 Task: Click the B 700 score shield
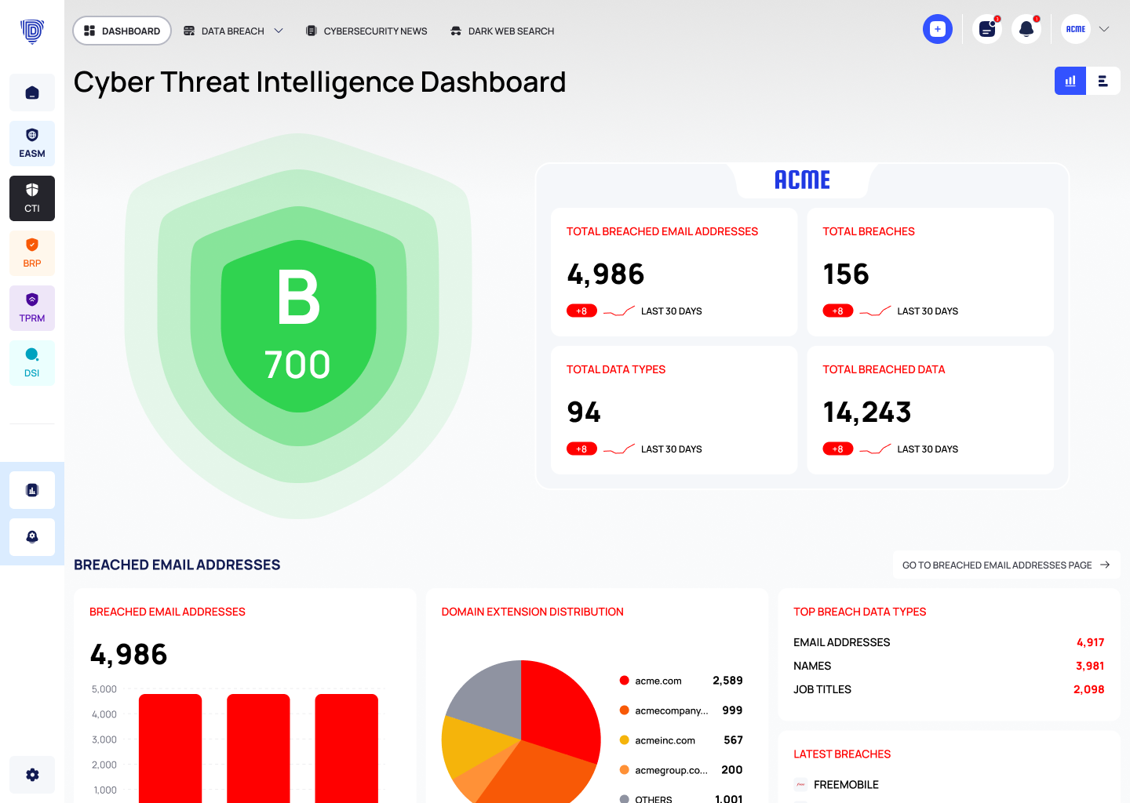point(298,325)
